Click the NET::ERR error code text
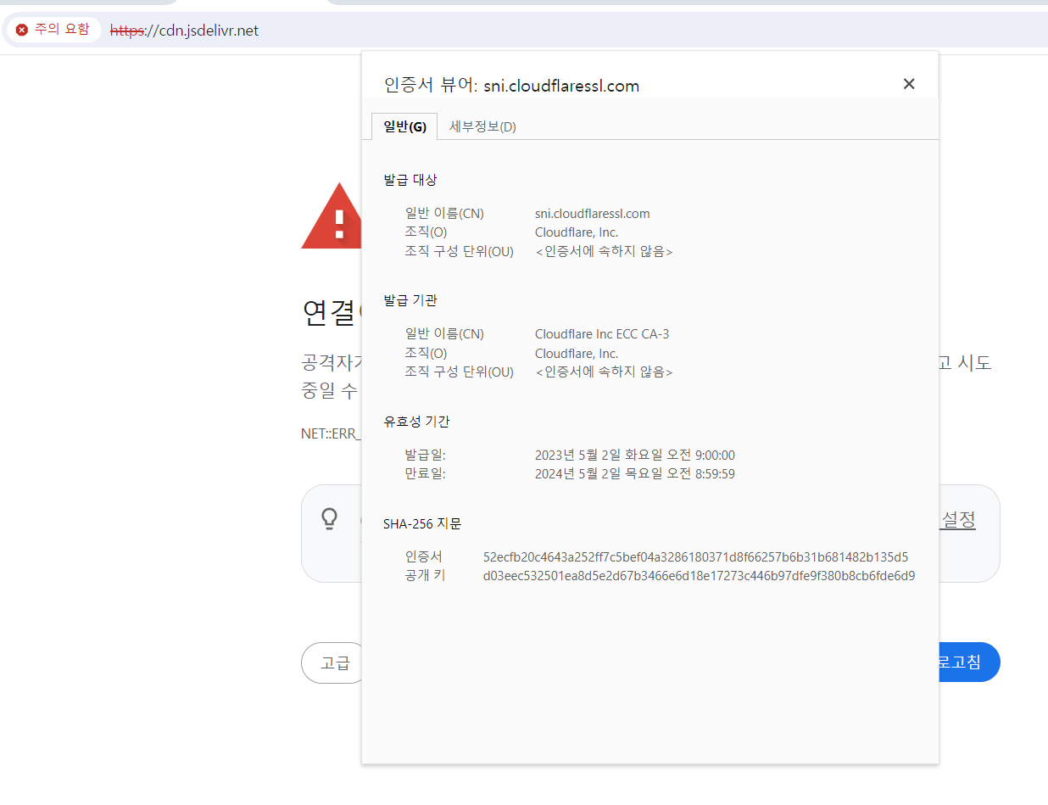This screenshot has width=1048, height=805. [331, 433]
